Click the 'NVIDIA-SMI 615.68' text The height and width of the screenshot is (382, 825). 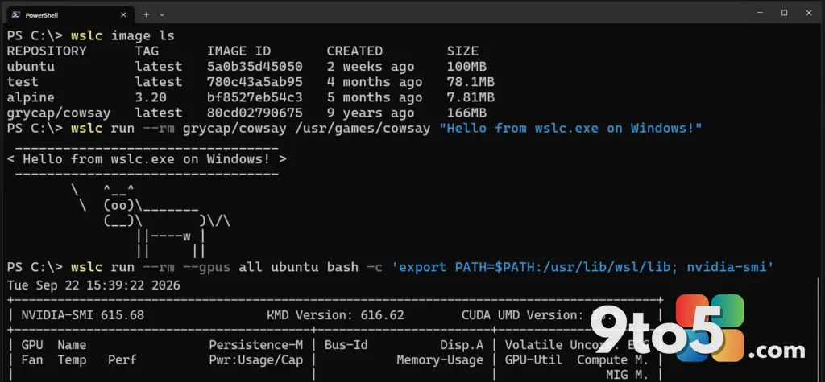pos(83,315)
